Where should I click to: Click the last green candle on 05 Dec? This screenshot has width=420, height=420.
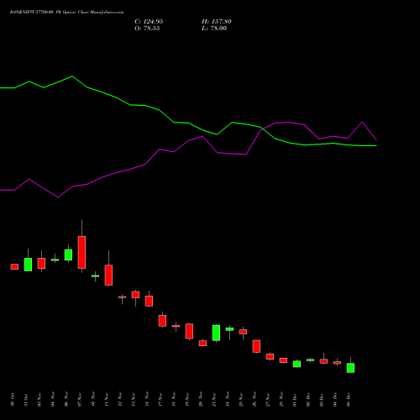[350, 368]
